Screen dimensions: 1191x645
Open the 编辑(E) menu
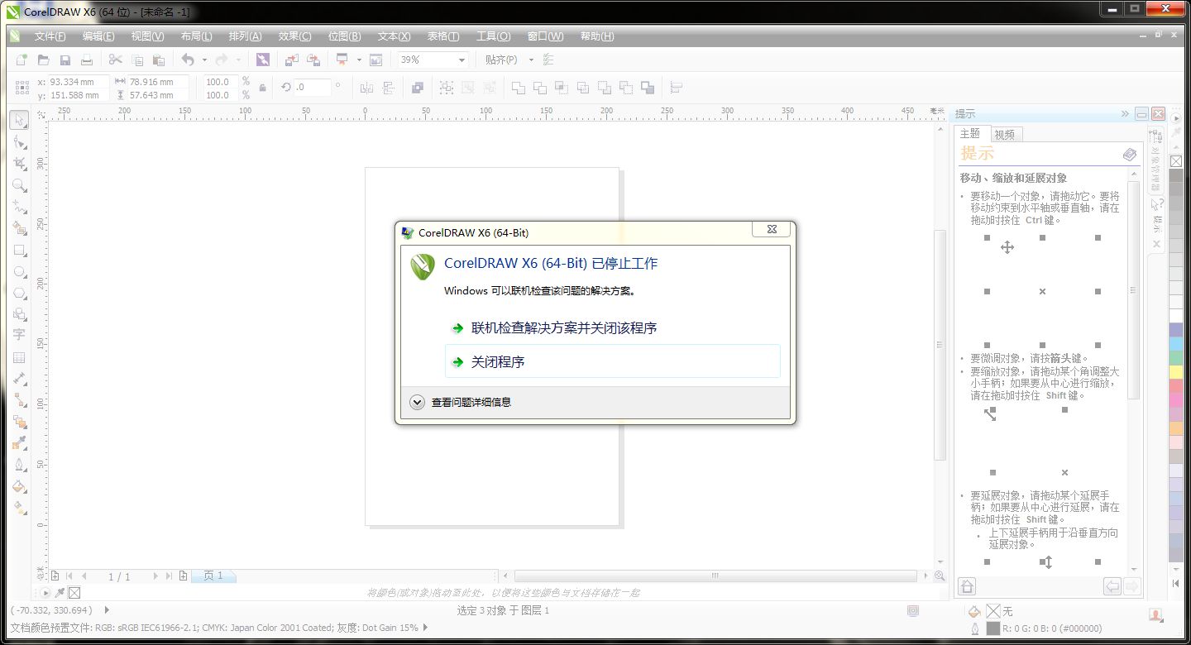[98, 36]
